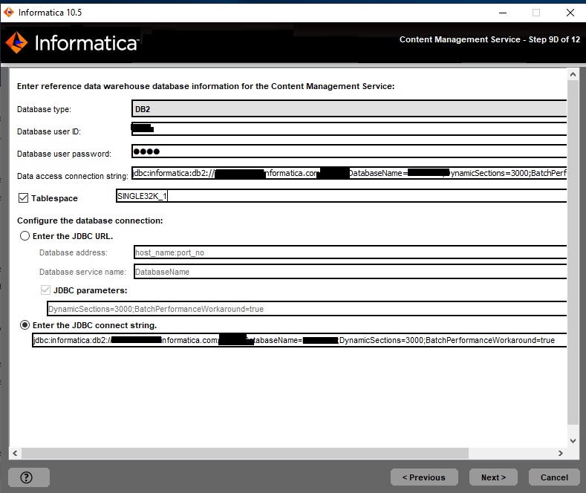This screenshot has height=493, width=586.
Task: Click the 'Configure the database connection:' heading
Action: coord(90,221)
